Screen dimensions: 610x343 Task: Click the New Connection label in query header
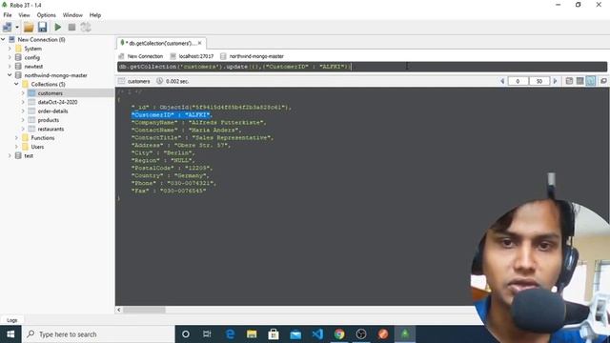pyautogui.click(x=145, y=56)
